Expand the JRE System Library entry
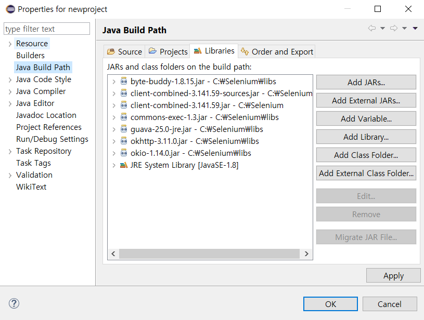This screenshot has height=320, width=424. click(x=114, y=165)
